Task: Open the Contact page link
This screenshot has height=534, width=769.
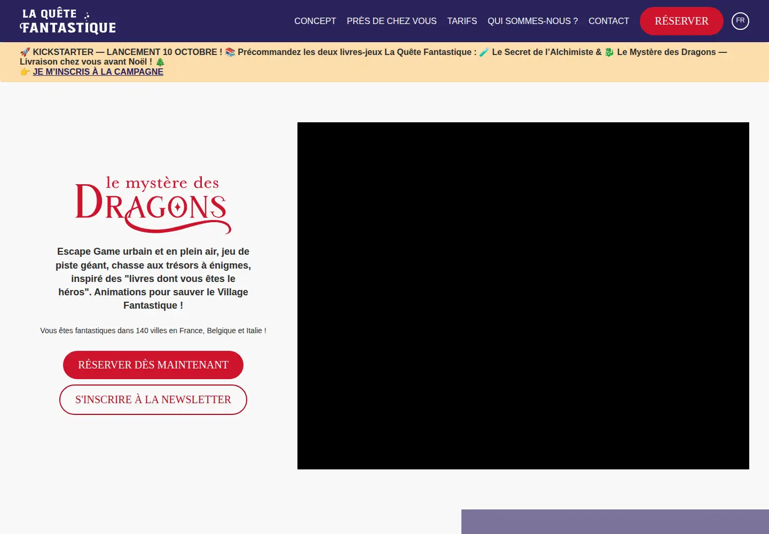Action: [x=609, y=21]
